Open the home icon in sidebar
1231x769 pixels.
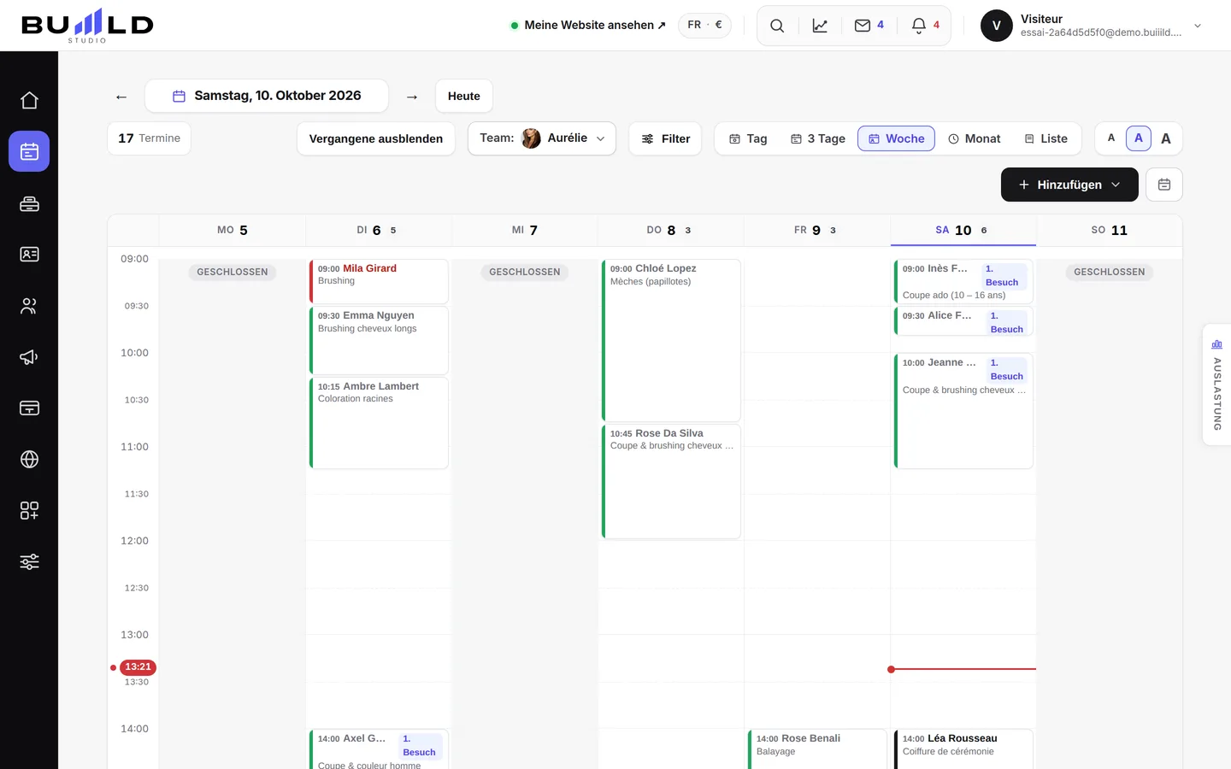pos(29,100)
